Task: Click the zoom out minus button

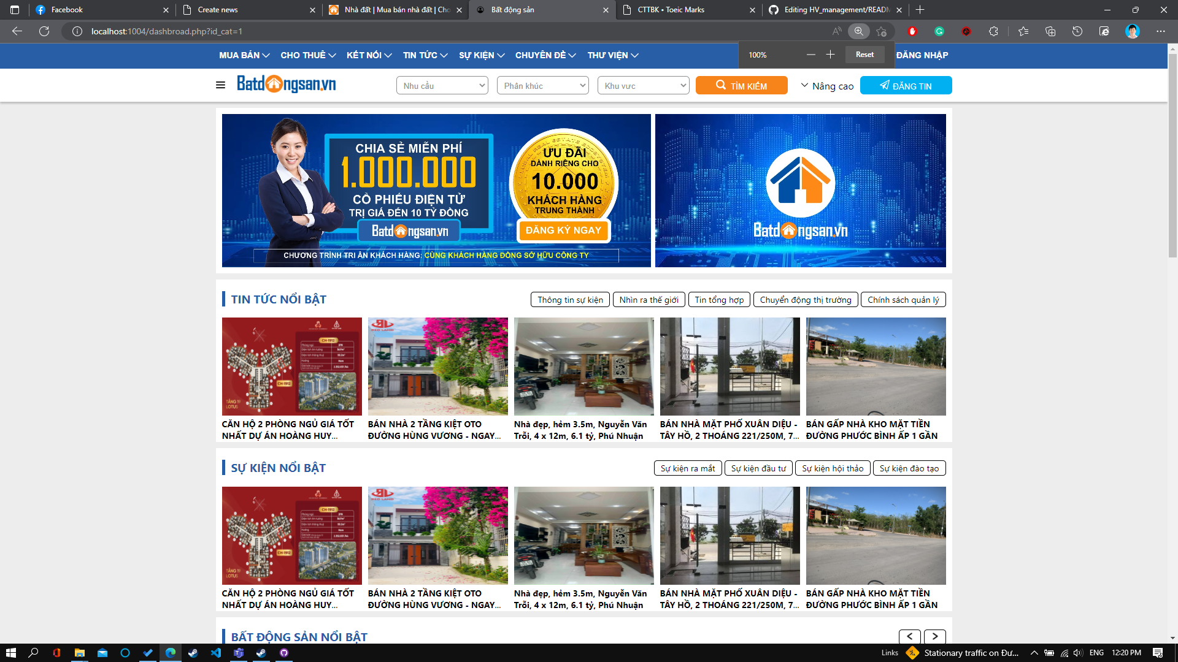Action: pos(810,55)
